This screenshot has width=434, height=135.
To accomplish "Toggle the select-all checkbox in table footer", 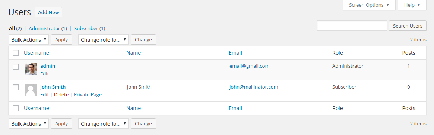I will pyautogui.click(x=16, y=108).
